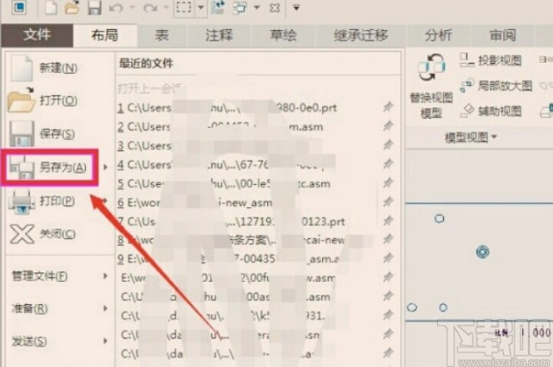This screenshot has width=553, height=367.
Task: Choose 新建(N) from the File menu
Action: point(44,68)
